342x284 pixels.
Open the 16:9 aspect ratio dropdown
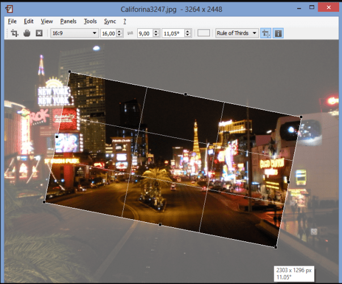74,34
